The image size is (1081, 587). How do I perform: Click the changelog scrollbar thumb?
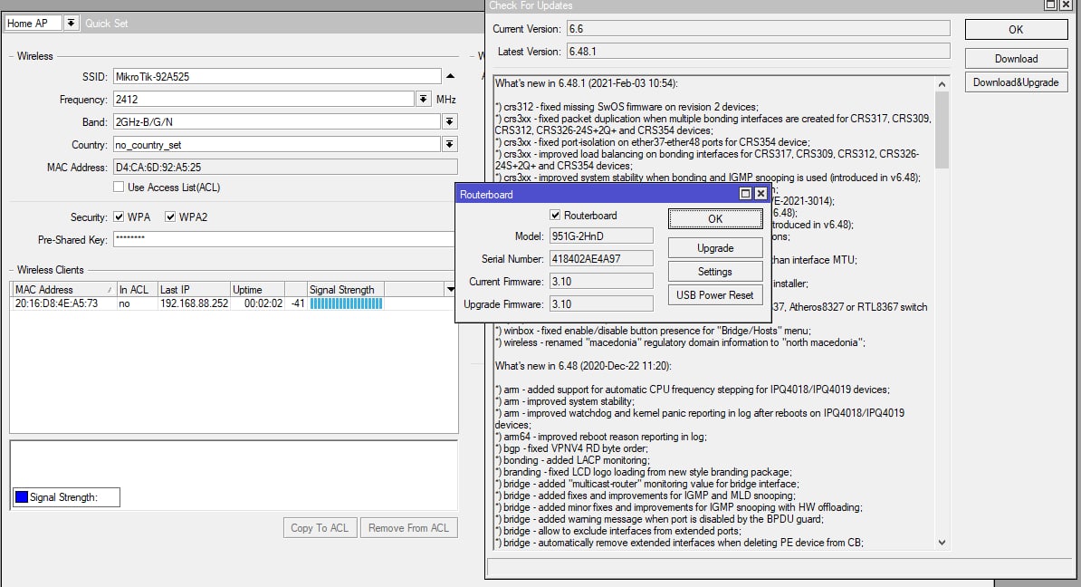[x=942, y=129]
